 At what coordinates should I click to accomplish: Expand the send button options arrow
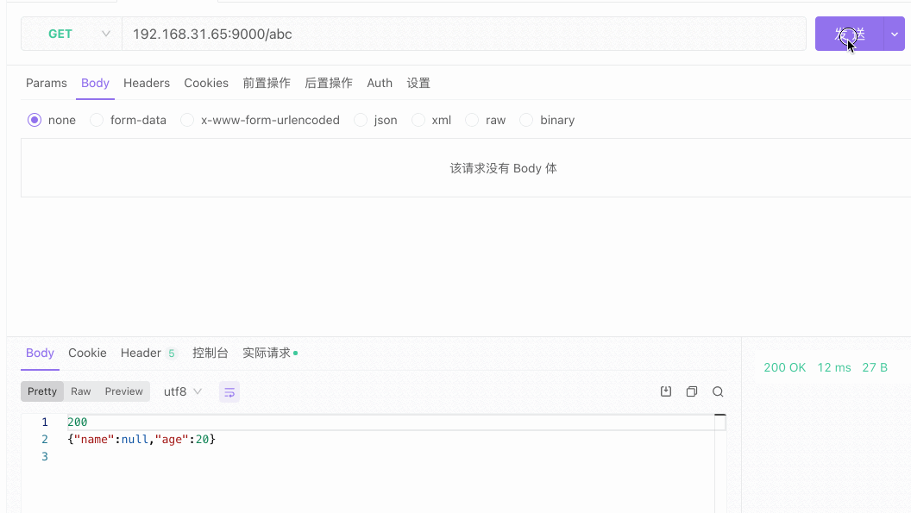[895, 34]
